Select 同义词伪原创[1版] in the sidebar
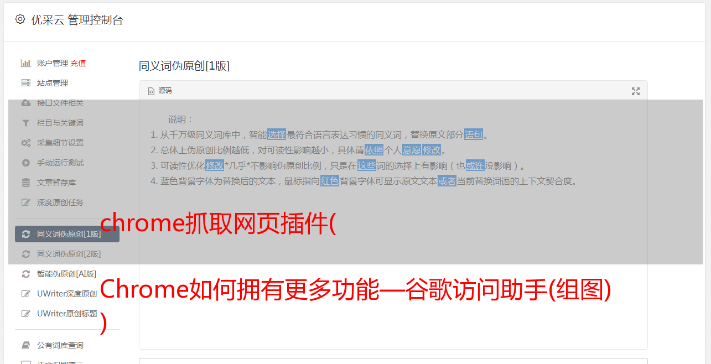 point(67,234)
